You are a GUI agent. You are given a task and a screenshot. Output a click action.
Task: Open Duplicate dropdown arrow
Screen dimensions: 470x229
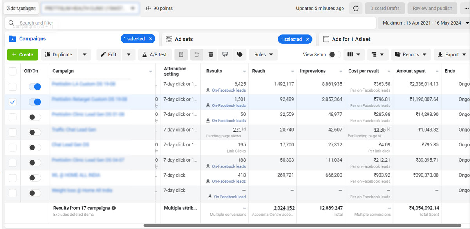pos(85,55)
